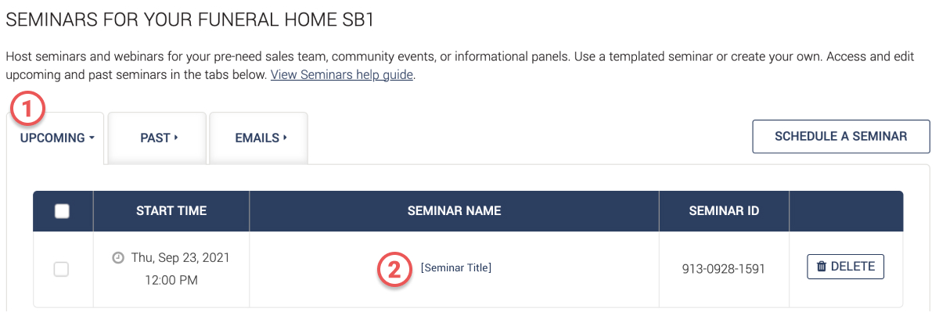The width and height of the screenshot is (939, 312).
Task: Click the trash can icon in Delete
Action: pyautogui.click(x=822, y=267)
